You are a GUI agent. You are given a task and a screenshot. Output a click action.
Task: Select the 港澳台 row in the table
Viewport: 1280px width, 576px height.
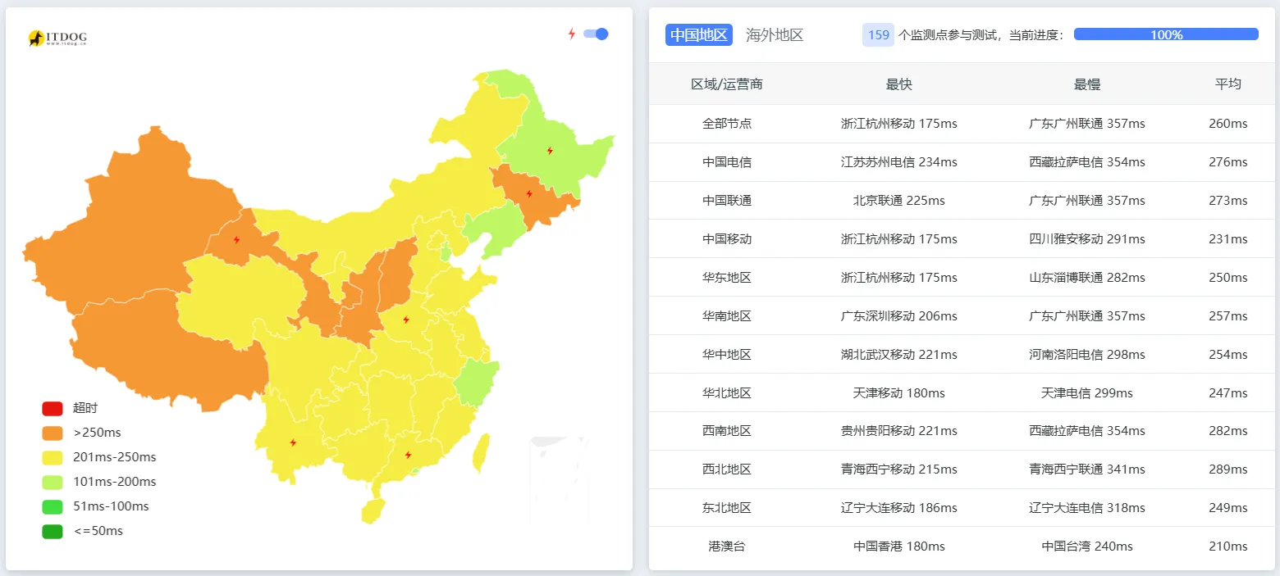click(727, 546)
